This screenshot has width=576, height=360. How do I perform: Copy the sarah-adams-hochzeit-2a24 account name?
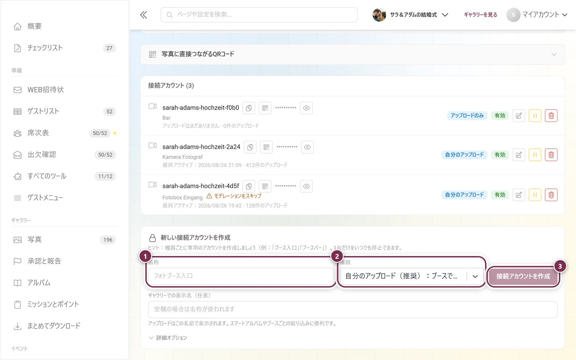tap(250, 147)
